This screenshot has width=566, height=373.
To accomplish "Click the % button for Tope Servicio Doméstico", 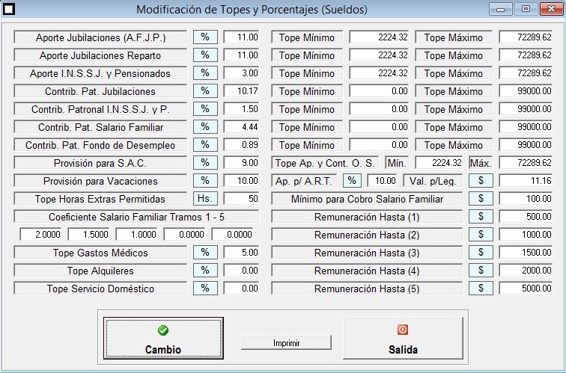I will click(x=204, y=289).
